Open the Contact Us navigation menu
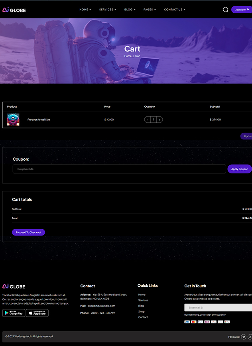Image resolution: width=252 pixels, height=346 pixels. (174, 10)
